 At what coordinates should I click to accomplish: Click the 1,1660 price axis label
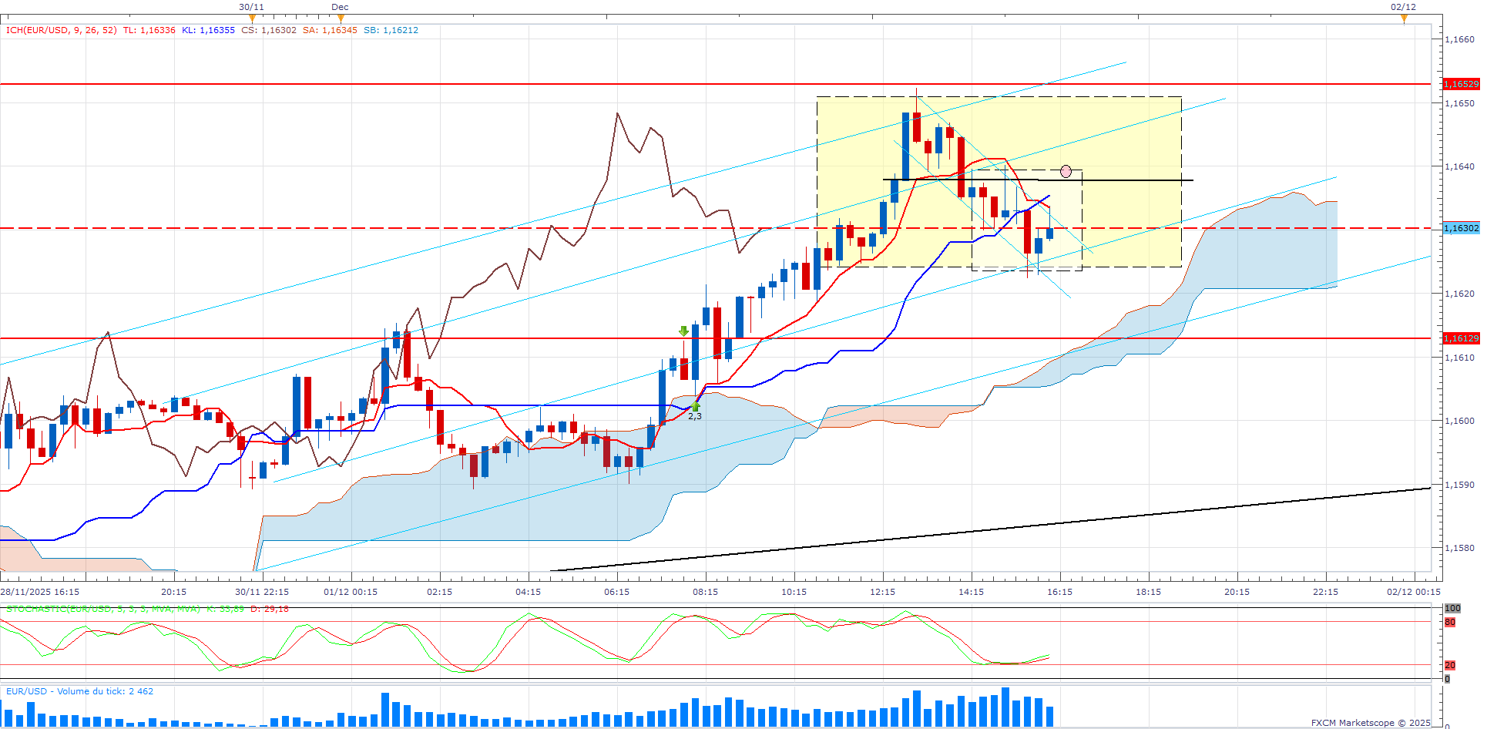coord(1459,39)
